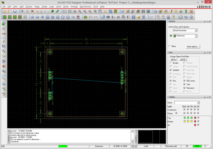Click the Top layer red Drc swatch
Screen dimensions: 213x149
(x=195, y=118)
